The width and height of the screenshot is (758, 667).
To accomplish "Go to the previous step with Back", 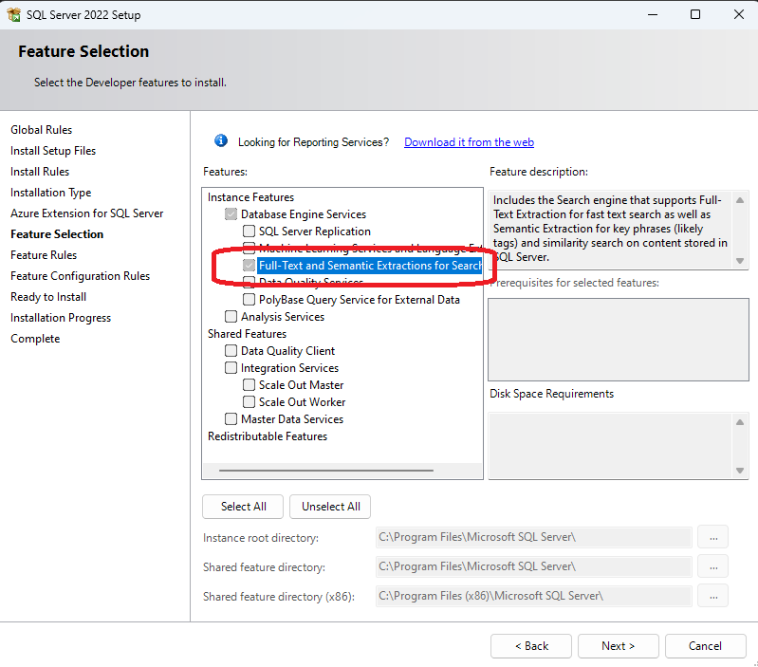I will pos(531,646).
